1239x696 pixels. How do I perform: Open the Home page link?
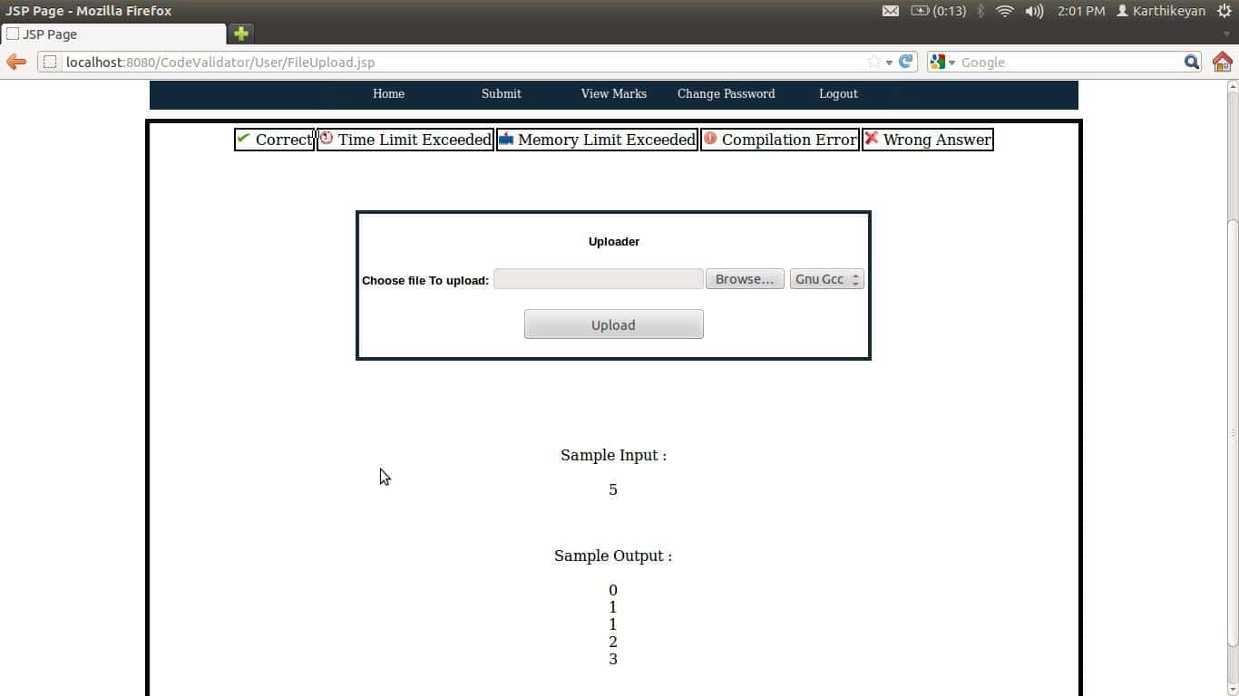pos(388,93)
